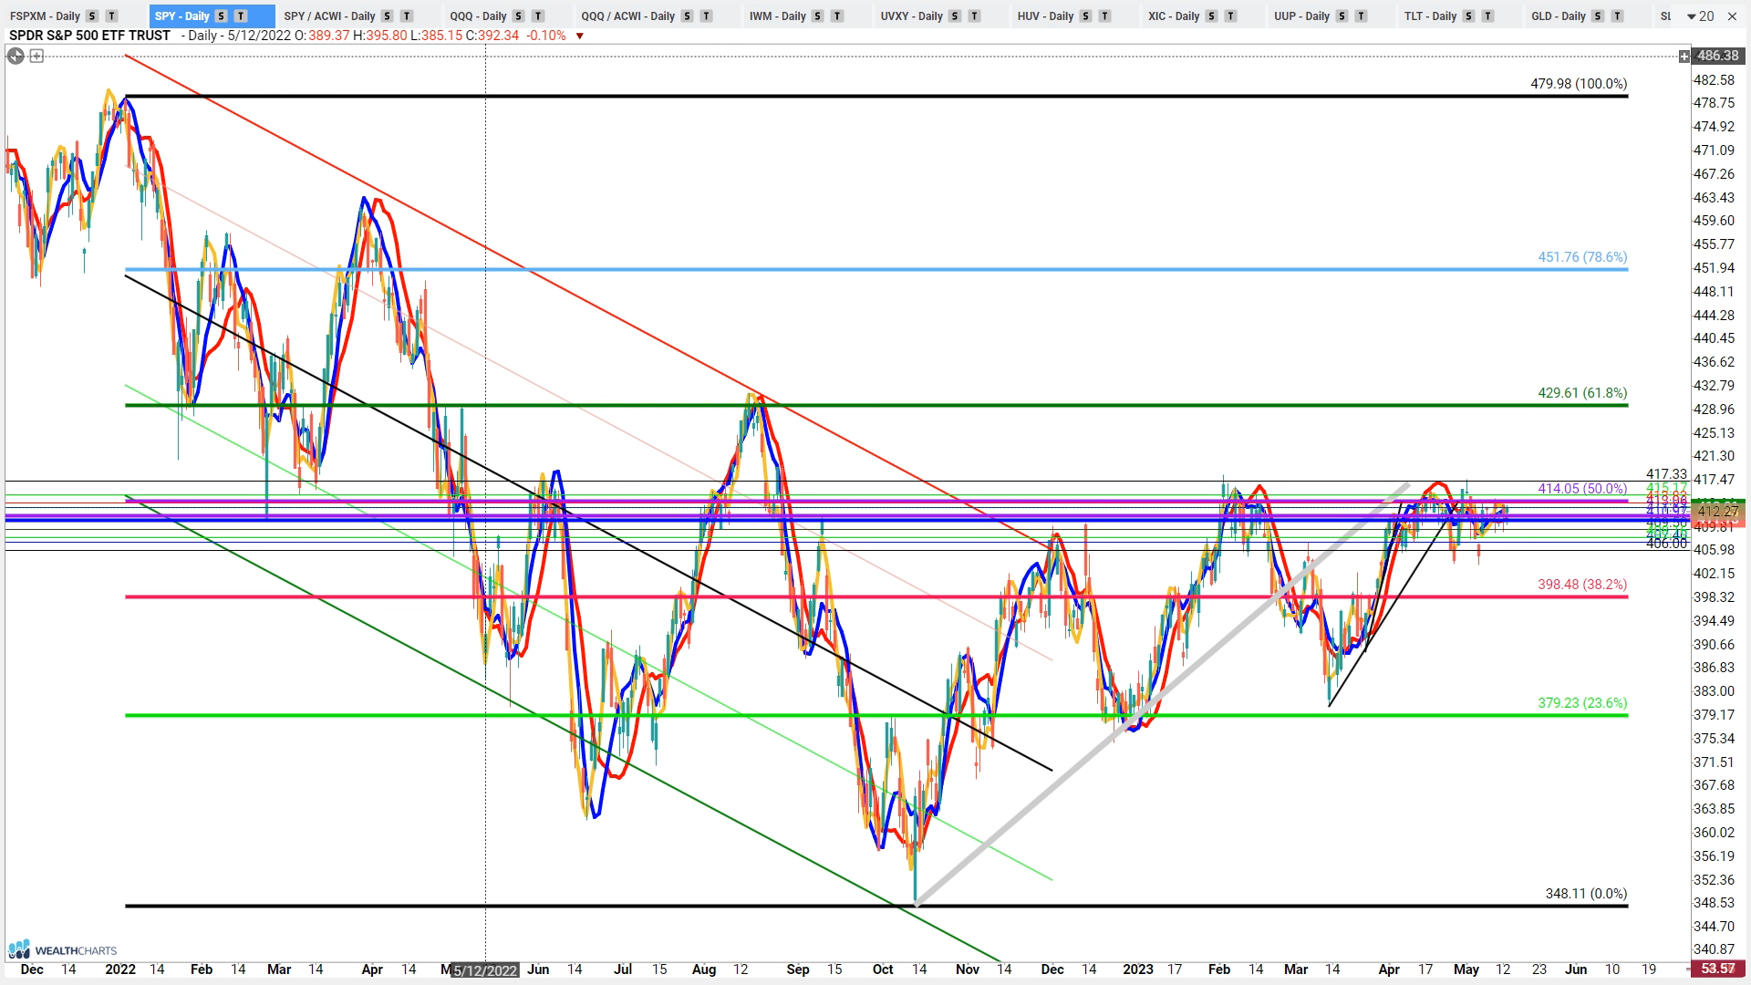This screenshot has height=985, width=1751.
Task: Click the 53.57 value at bottom right
Action: click(x=1718, y=969)
